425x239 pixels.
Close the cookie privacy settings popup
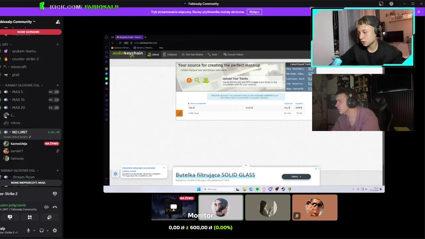pyautogui.click(x=164, y=168)
